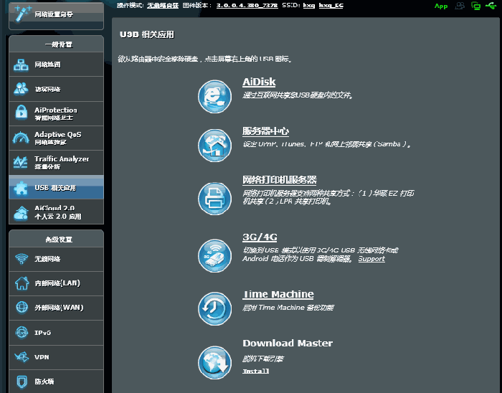Go to Adaptive QoS menu entry

click(x=57, y=138)
